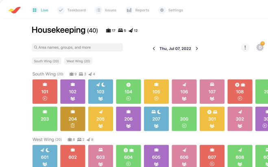The width and height of the screenshot is (268, 167).
Task: Click the pause icon on room 105
Action: pyautogui.click(x=156, y=98)
